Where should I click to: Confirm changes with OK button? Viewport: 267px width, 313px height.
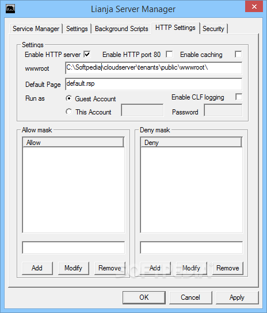coord(144,297)
